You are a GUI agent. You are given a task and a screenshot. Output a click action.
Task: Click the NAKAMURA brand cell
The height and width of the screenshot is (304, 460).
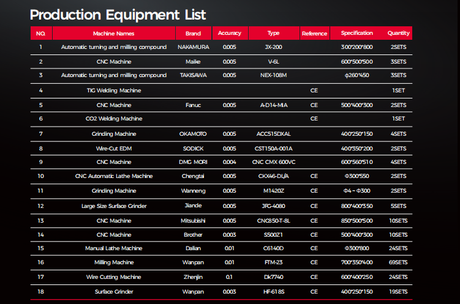(x=192, y=47)
